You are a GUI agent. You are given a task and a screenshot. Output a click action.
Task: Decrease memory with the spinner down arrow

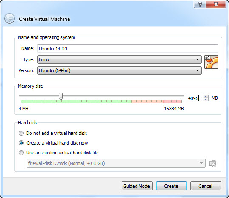[x=206, y=100]
